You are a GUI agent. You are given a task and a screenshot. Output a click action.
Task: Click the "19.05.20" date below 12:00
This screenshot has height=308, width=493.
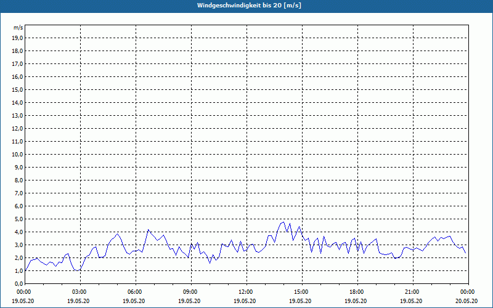click(x=245, y=301)
